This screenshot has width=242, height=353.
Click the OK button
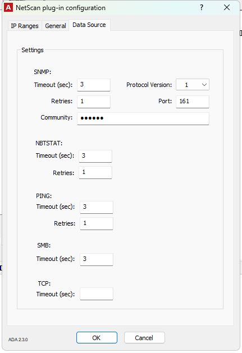[x=97, y=337]
